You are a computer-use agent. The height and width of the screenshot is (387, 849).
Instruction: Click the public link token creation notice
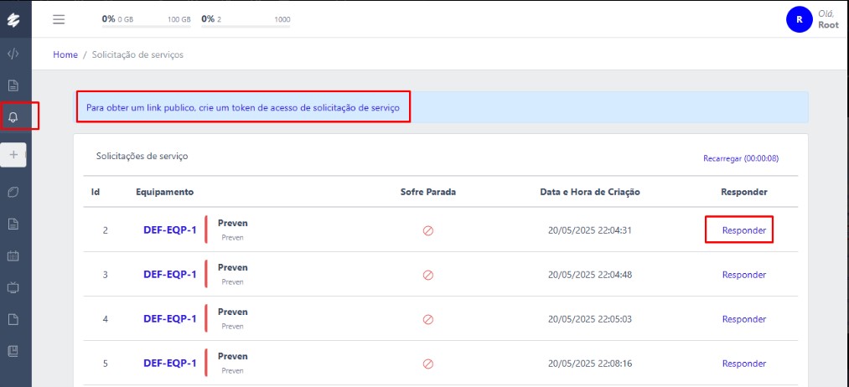coord(243,108)
